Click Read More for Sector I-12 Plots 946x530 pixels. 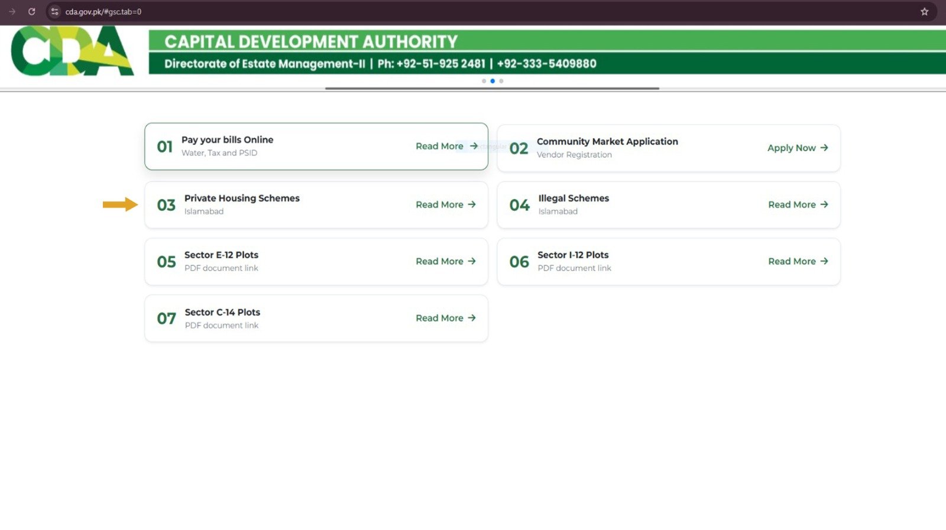[x=792, y=261]
